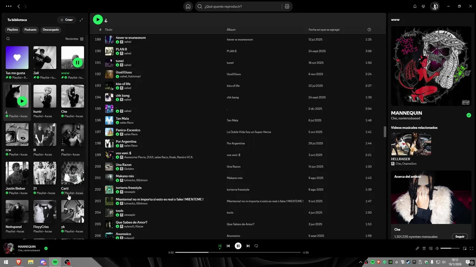Open the Justin Bieber playlist

17,173
